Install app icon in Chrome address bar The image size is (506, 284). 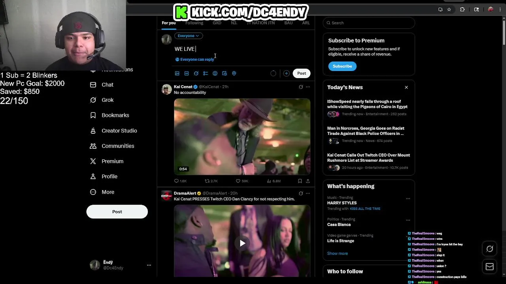[x=440, y=9]
